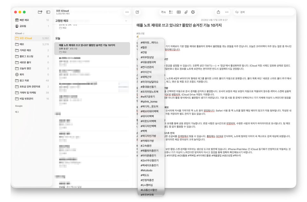The image size is (307, 202).
Task: Open the 거래처 및 마케팅 folder
Action: 32,93
